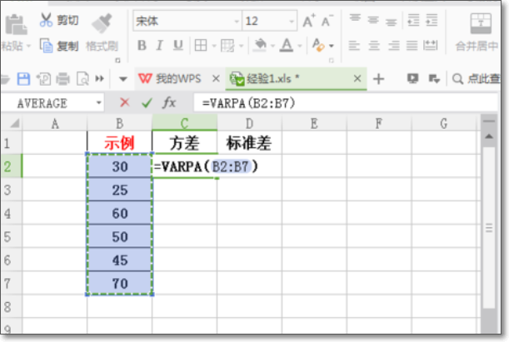Click the search box 点此查
This screenshot has height=342, width=509.
477,79
